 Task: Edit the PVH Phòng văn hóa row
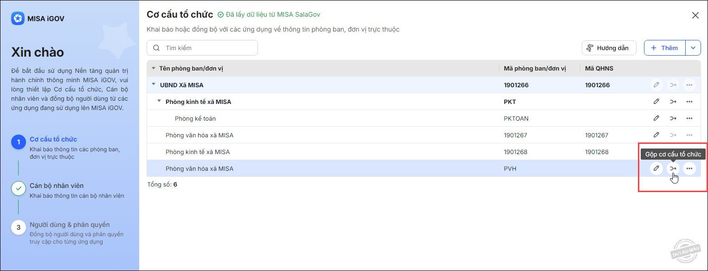(x=656, y=168)
